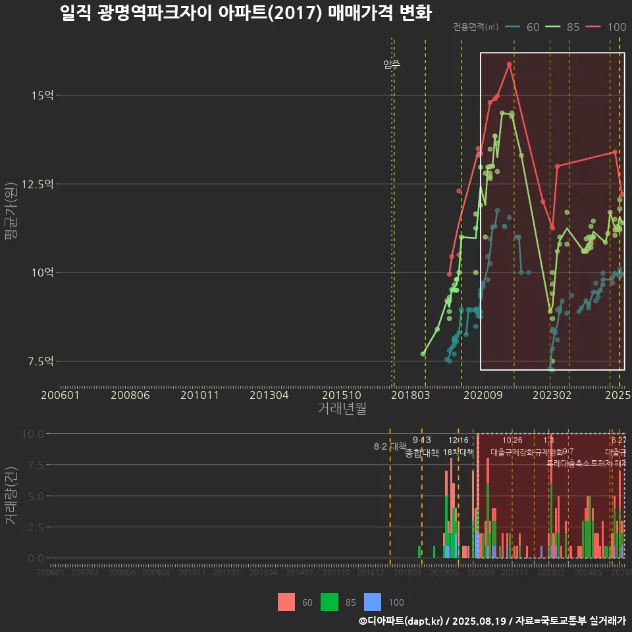Click '202009' on the price chart x-axis
Image resolution: width=632 pixels, height=632 pixels.
[483, 395]
